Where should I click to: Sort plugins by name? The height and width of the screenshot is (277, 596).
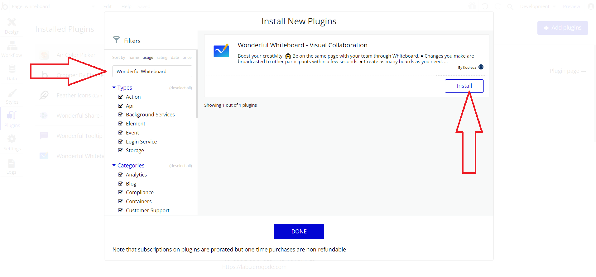tap(134, 57)
